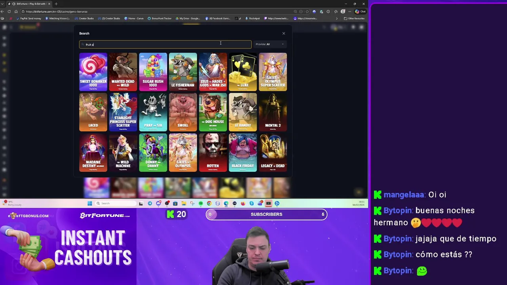The image size is (507, 285).
Task: Open Gates of Olympus Super Scatter
Action: 273,72
